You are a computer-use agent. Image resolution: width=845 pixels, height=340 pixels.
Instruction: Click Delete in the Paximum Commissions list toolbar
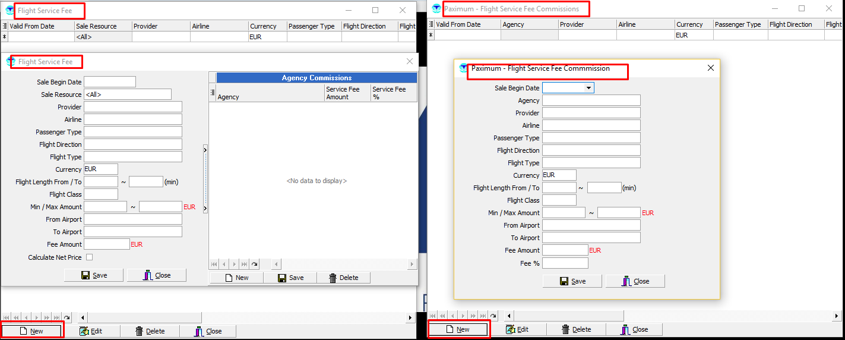tap(575, 329)
